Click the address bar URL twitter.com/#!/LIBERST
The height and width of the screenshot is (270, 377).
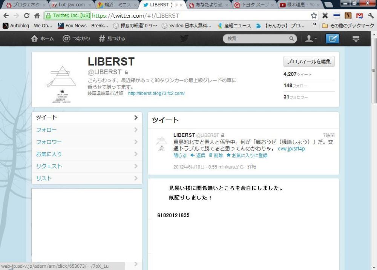(x=136, y=16)
